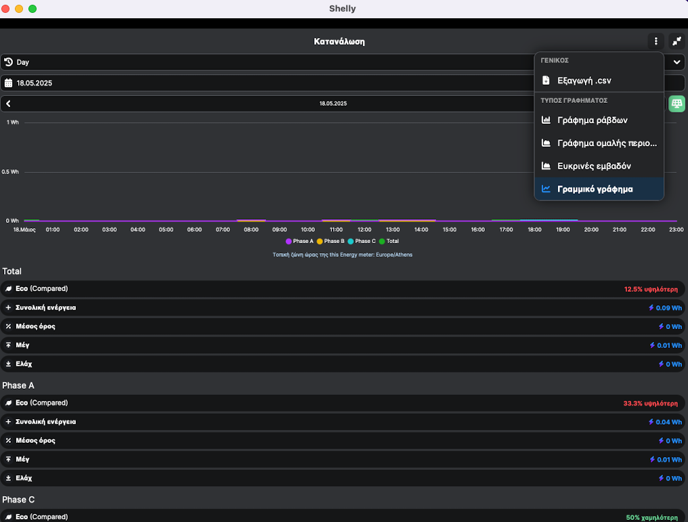Toggle Phase B series in chart legend
This screenshot has height=522, width=688.
pyautogui.click(x=330, y=241)
